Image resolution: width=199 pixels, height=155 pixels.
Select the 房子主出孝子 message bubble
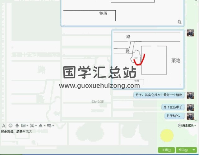coord(173,107)
